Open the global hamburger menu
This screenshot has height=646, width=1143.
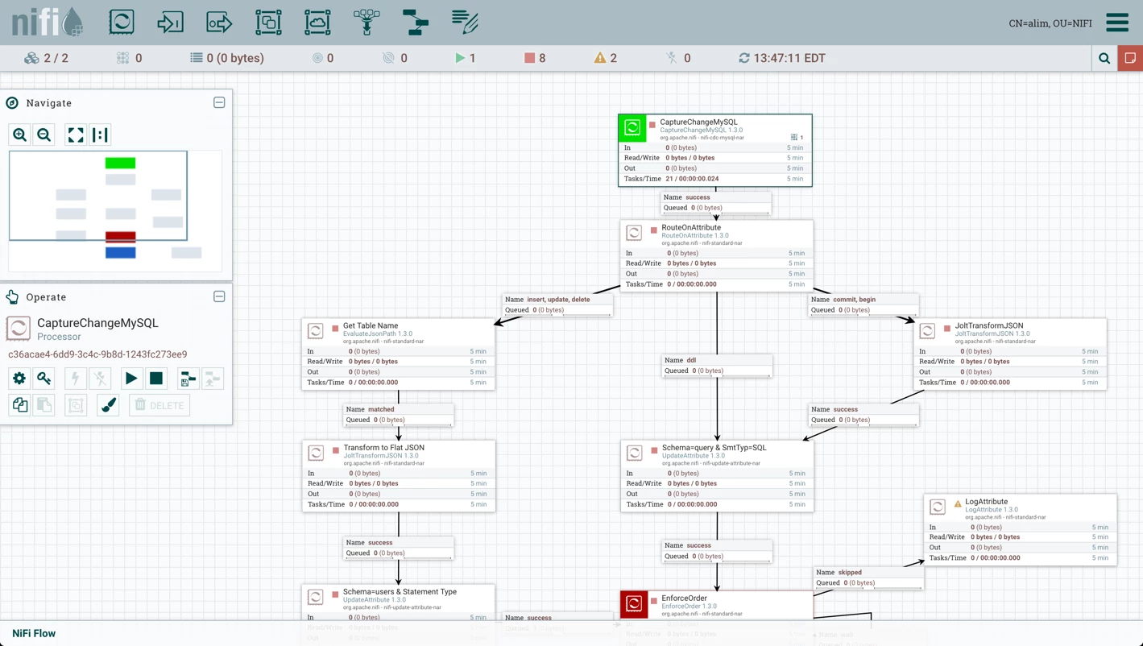click(1117, 23)
